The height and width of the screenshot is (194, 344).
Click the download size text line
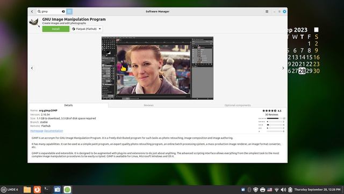[63, 119]
